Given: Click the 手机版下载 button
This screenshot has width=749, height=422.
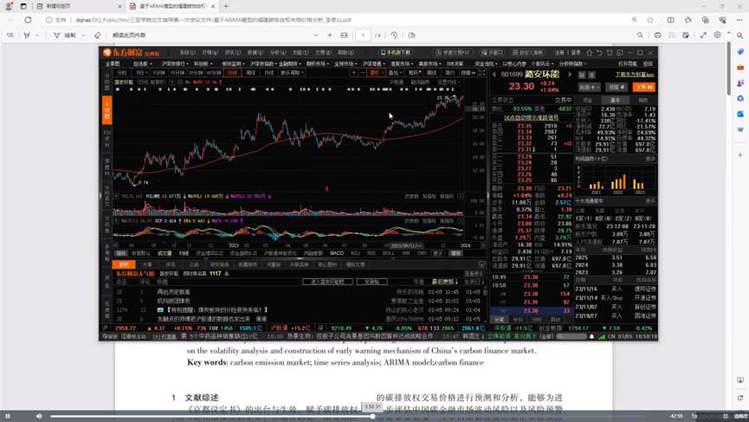Looking at the screenshot, I should pos(396,53).
